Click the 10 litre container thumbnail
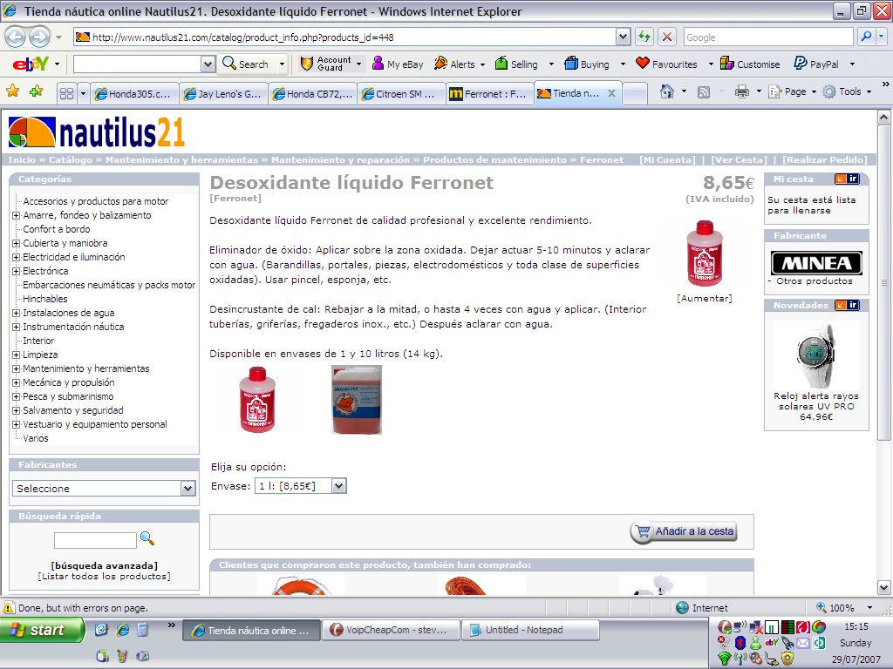 (x=357, y=400)
